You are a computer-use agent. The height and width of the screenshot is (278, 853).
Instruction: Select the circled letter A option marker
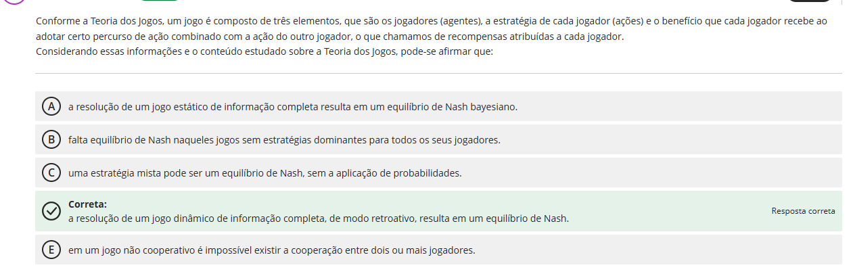click(x=51, y=106)
